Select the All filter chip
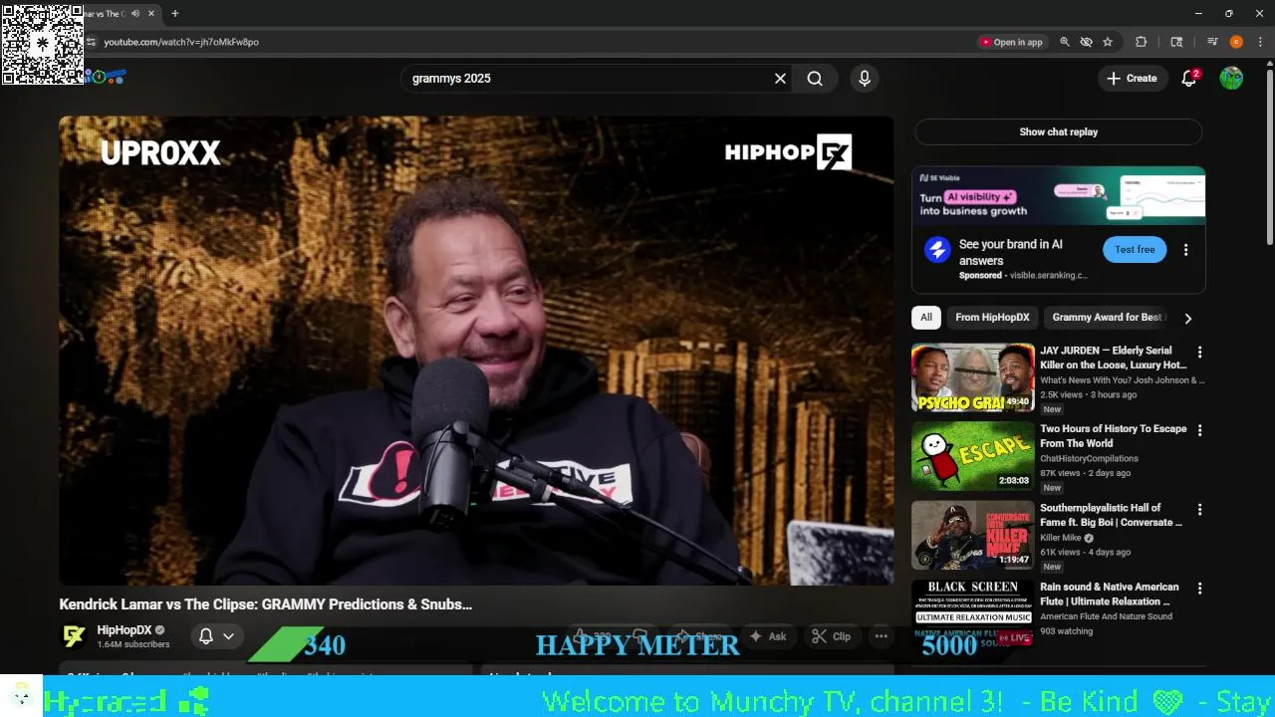 point(926,318)
